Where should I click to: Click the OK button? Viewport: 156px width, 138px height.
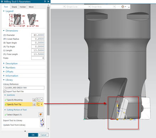tap(33, 135)
